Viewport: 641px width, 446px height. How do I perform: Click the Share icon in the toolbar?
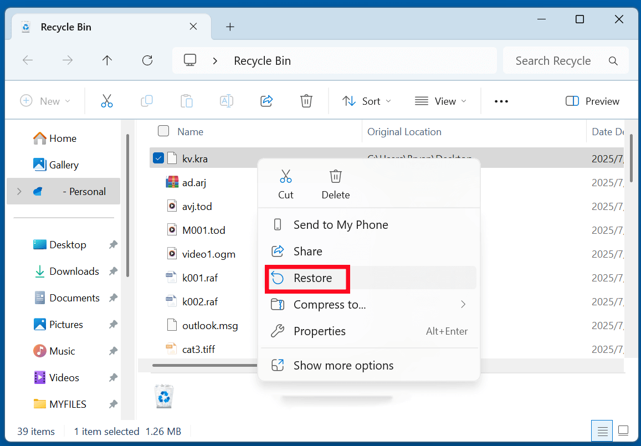(x=266, y=101)
